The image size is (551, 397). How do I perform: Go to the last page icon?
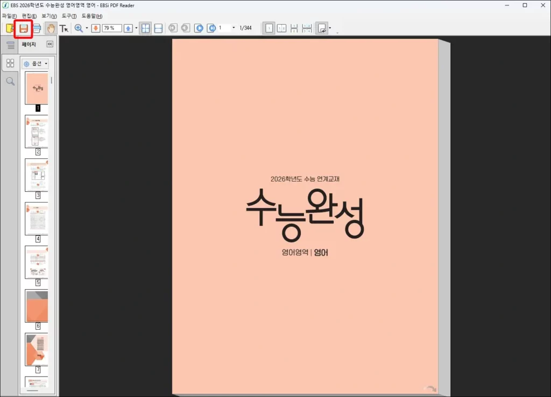coord(211,28)
